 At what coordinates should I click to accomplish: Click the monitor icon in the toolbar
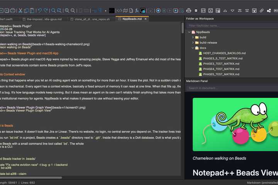(x=143, y=11)
